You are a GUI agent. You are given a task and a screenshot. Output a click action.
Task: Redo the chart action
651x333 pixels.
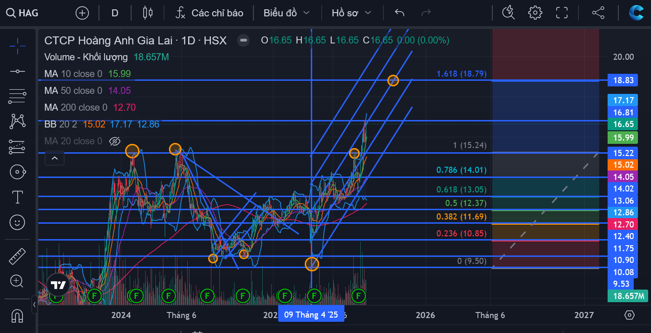426,13
